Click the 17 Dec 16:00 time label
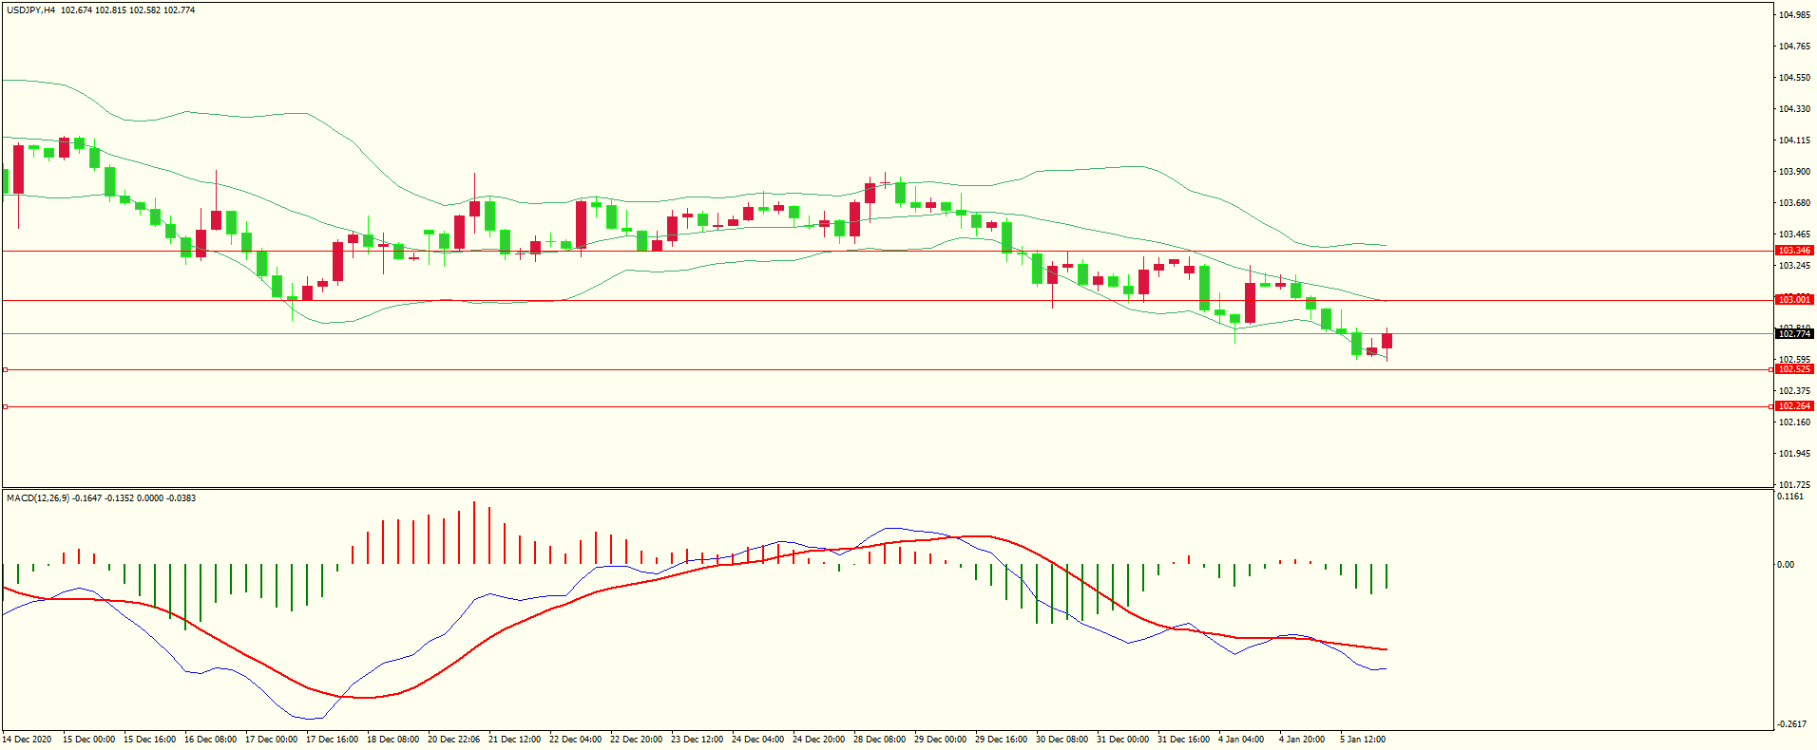 coord(332,740)
